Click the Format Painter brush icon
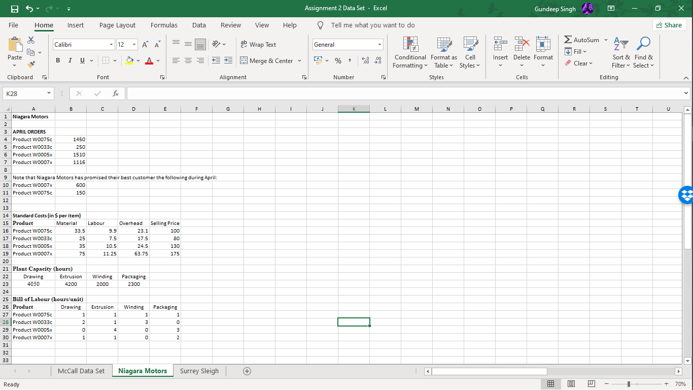This screenshot has height=390, width=693. pos(31,64)
